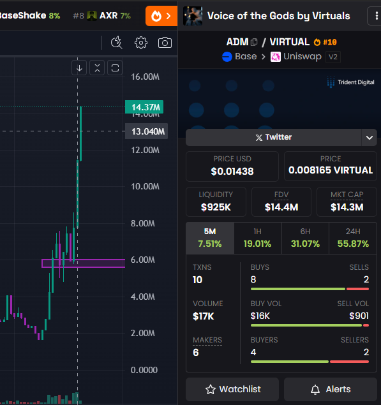Take a chart snapshot with camera icon

tap(165, 43)
